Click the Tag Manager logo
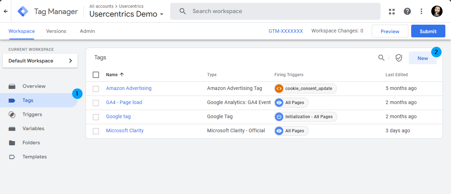Screen dimensions: 451x194 (23, 11)
